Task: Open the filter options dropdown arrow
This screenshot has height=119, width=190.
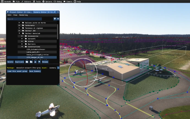Action: (x=58, y=19)
